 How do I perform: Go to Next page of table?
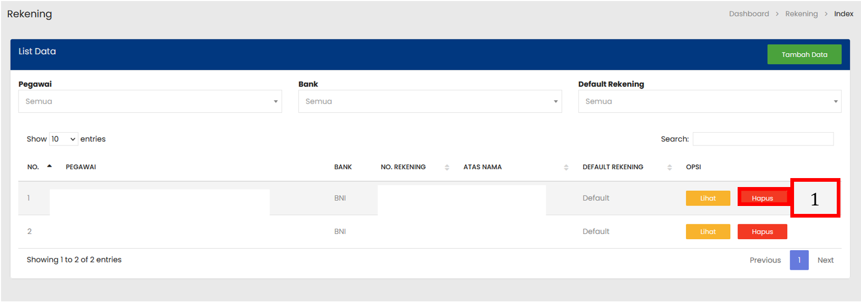pos(825,260)
